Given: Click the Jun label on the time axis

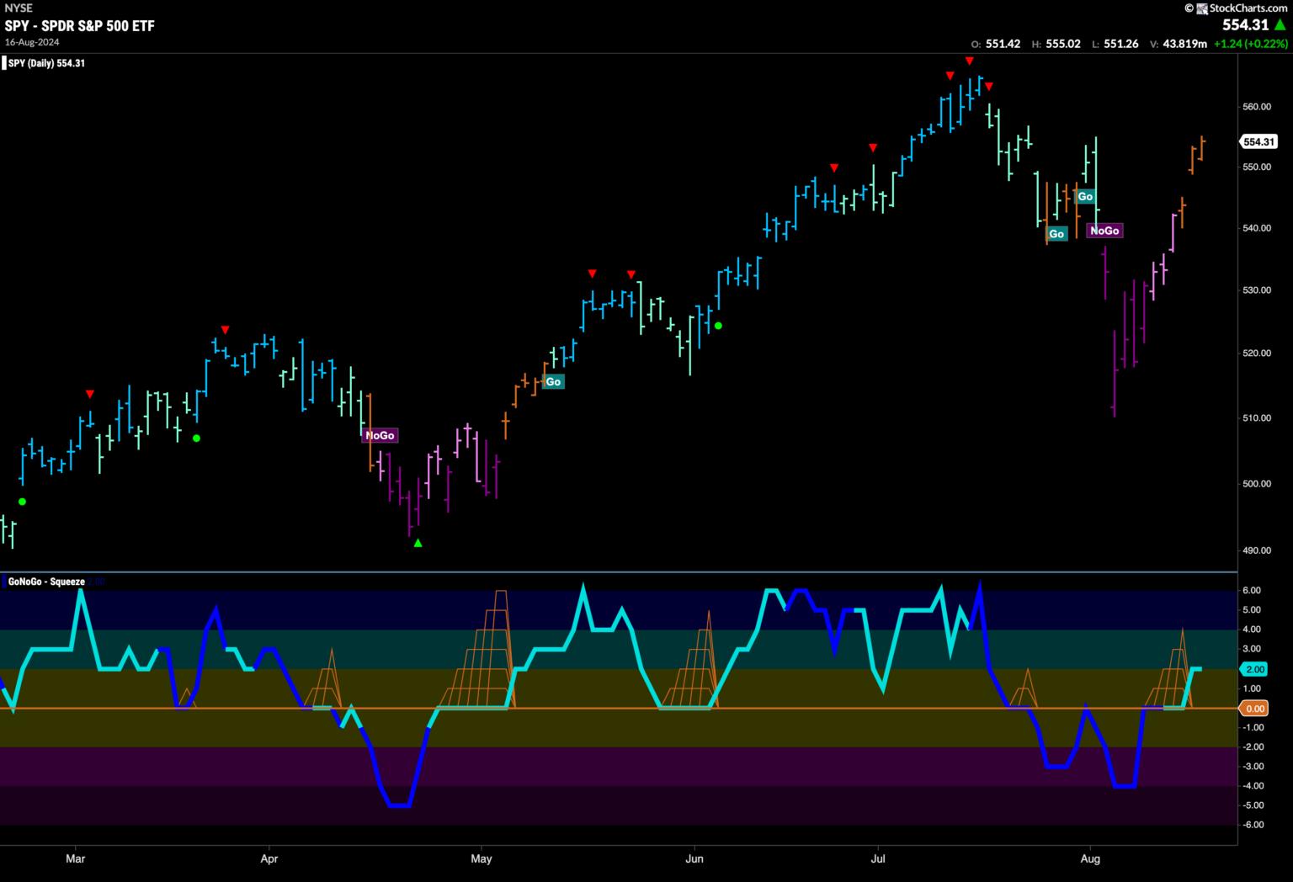Looking at the screenshot, I should [x=694, y=859].
